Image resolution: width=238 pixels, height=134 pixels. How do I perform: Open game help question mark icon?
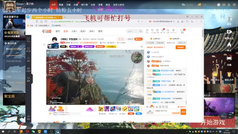click(219, 5)
